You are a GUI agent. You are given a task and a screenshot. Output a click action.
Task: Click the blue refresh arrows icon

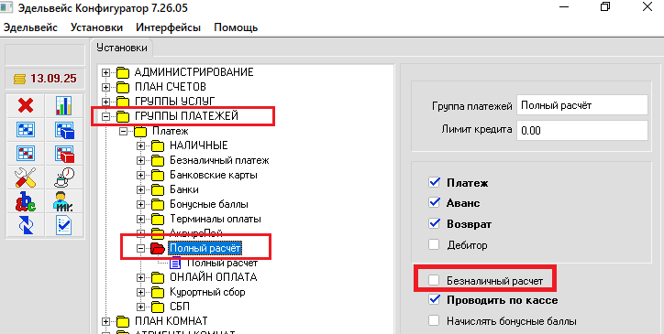click(26, 225)
